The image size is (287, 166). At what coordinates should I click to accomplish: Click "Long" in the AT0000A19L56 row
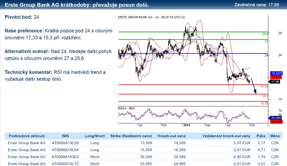tap(95, 143)
